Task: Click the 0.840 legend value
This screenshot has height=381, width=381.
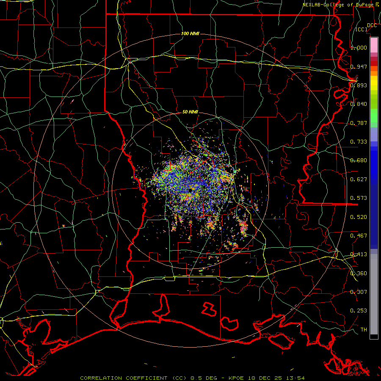Action: (359, 104)
